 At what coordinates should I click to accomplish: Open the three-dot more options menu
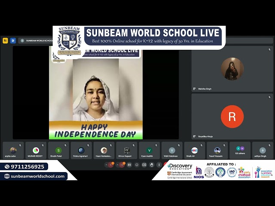coord(159,165)
